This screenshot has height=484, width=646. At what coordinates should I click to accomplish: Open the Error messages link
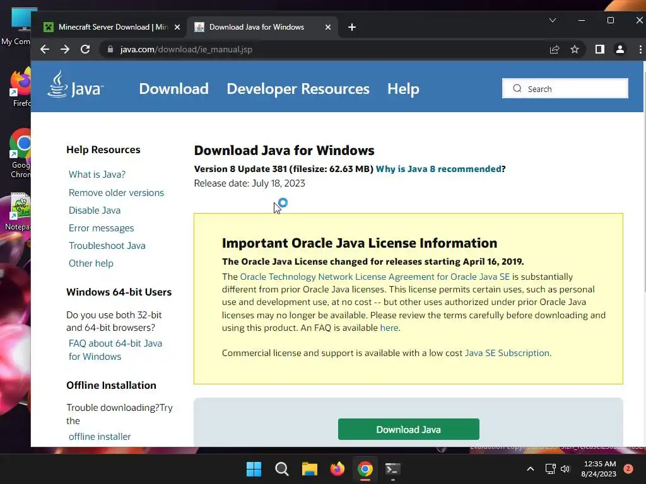[x=101, y=228]
